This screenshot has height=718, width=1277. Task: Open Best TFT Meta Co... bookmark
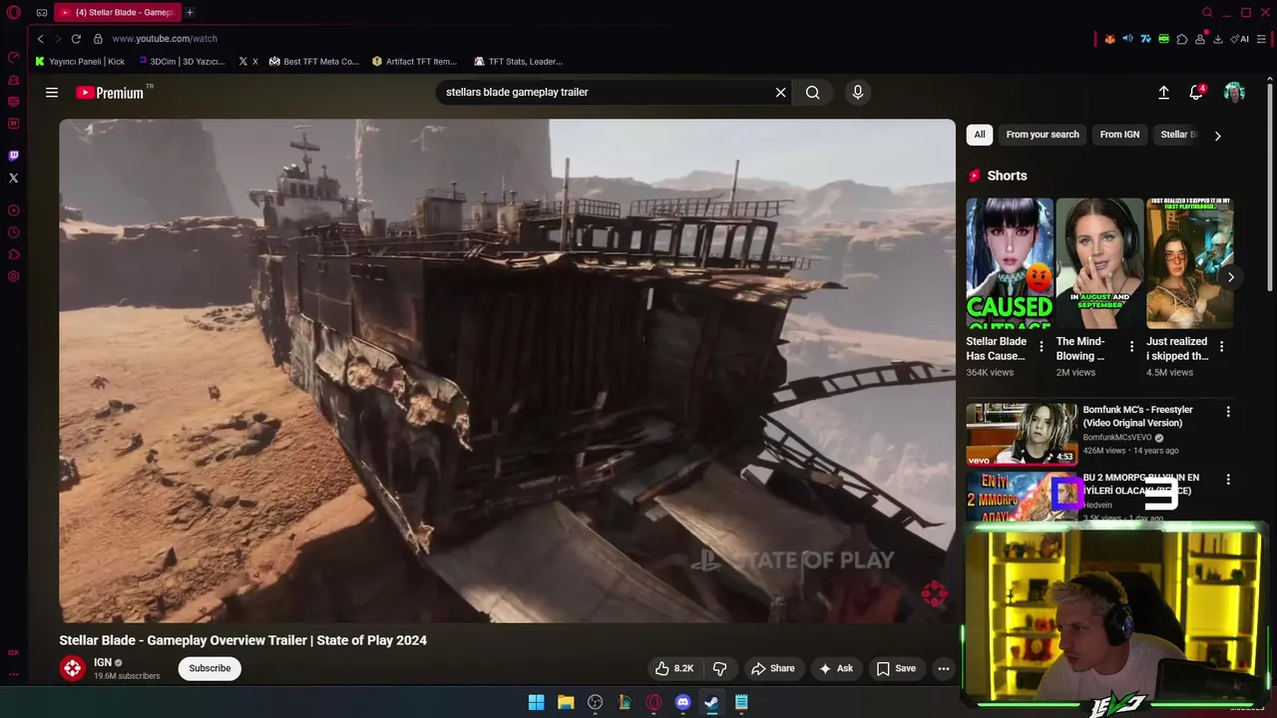click(x=313, y=62)
